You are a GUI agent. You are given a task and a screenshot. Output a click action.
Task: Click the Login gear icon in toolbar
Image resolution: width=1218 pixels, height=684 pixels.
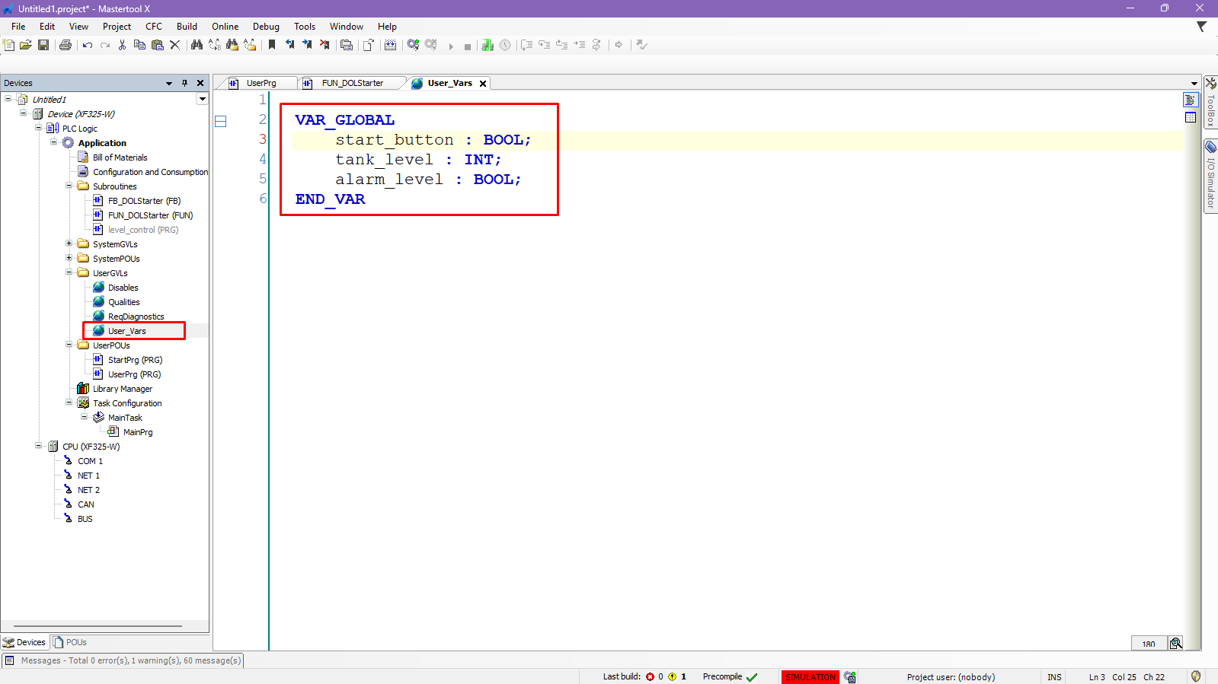[413, 45]
